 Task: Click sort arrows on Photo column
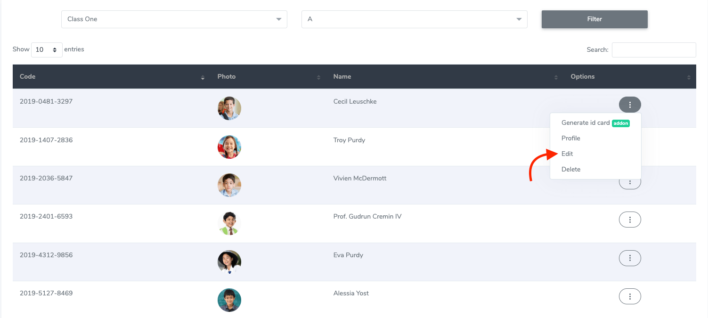pos(318,77)
